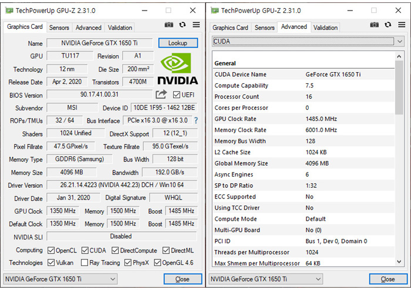Image resolution: width=411 pixels, height=290 pixels.
Task: Toggle the UEFI checkbox
Action: (177, 95)
